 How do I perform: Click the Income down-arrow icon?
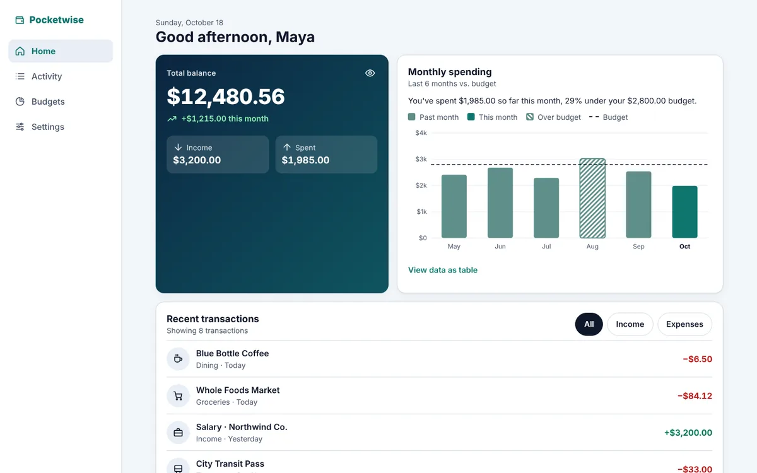(178, 148)
